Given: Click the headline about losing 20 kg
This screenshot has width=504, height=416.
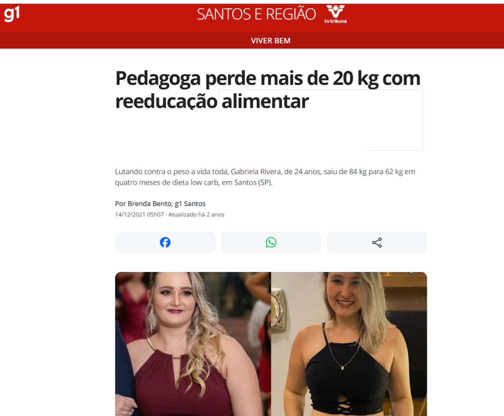Looking at the screenshot, I should pyautogui.click(x=268, y=90).
